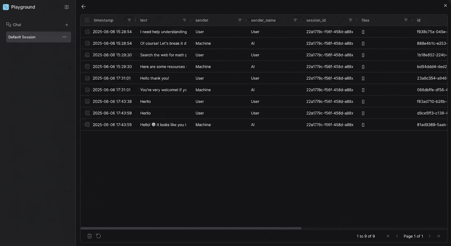
Task: Click the 'Hello thank you!' text cell
Action: tap(154, 78)
